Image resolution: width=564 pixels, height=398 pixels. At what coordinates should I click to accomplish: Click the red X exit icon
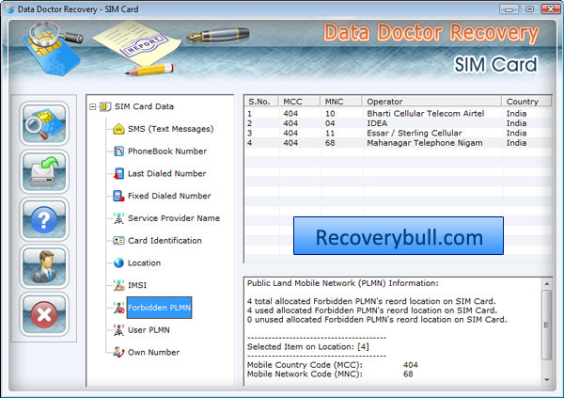pyautogui.click(x=44, y=314)
